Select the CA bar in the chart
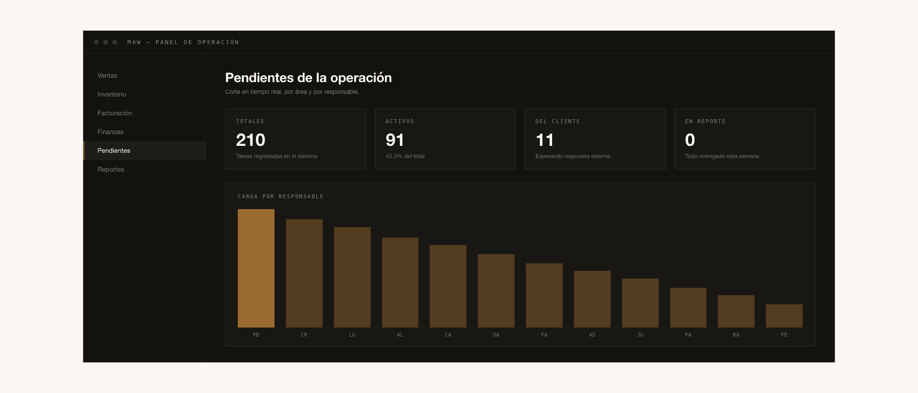 (448, 286)
